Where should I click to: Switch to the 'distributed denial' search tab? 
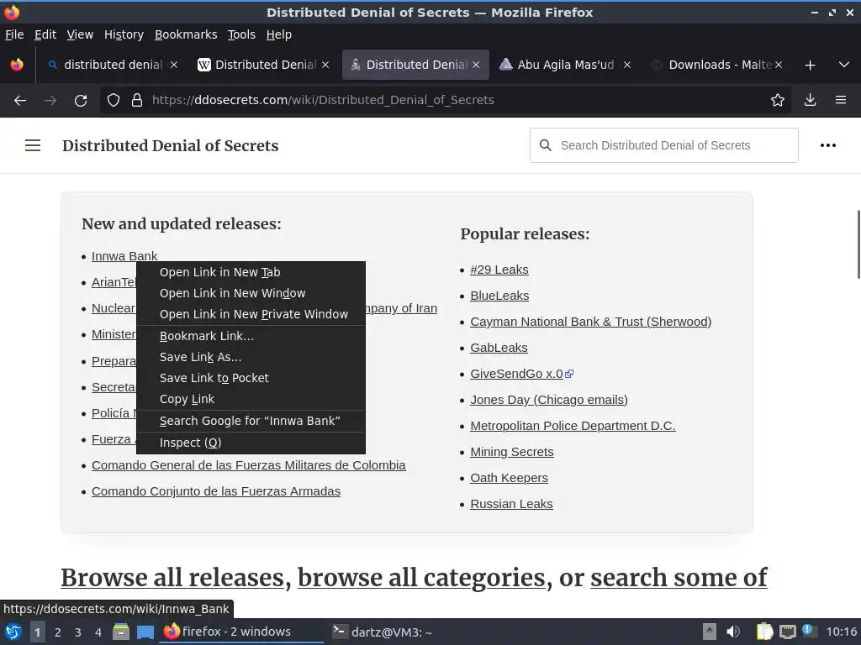tap(113, 65)
